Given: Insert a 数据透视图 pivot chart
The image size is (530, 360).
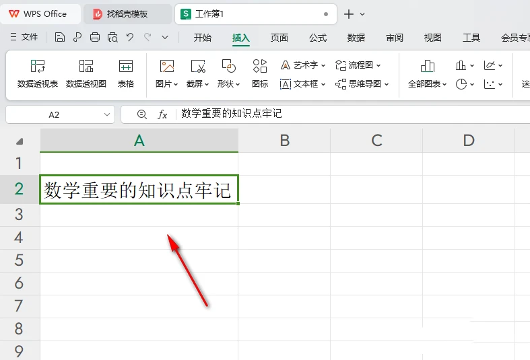Looking at the screenshot, I should pos(86,73).
